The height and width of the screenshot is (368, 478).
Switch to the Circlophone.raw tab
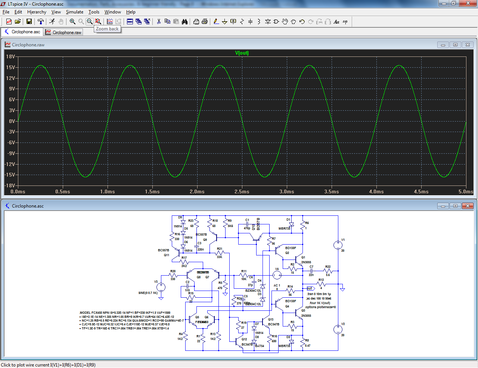63,32
